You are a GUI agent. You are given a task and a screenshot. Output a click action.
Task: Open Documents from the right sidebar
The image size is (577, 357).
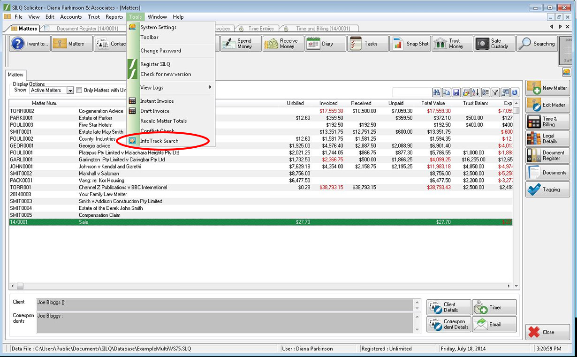(547, 172)
